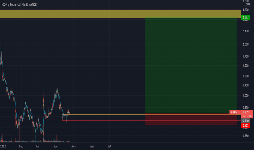Viewport: 254px width, 150px height.
Task: Click the 3.200 price axis label
Action: (x=245, y=10)
